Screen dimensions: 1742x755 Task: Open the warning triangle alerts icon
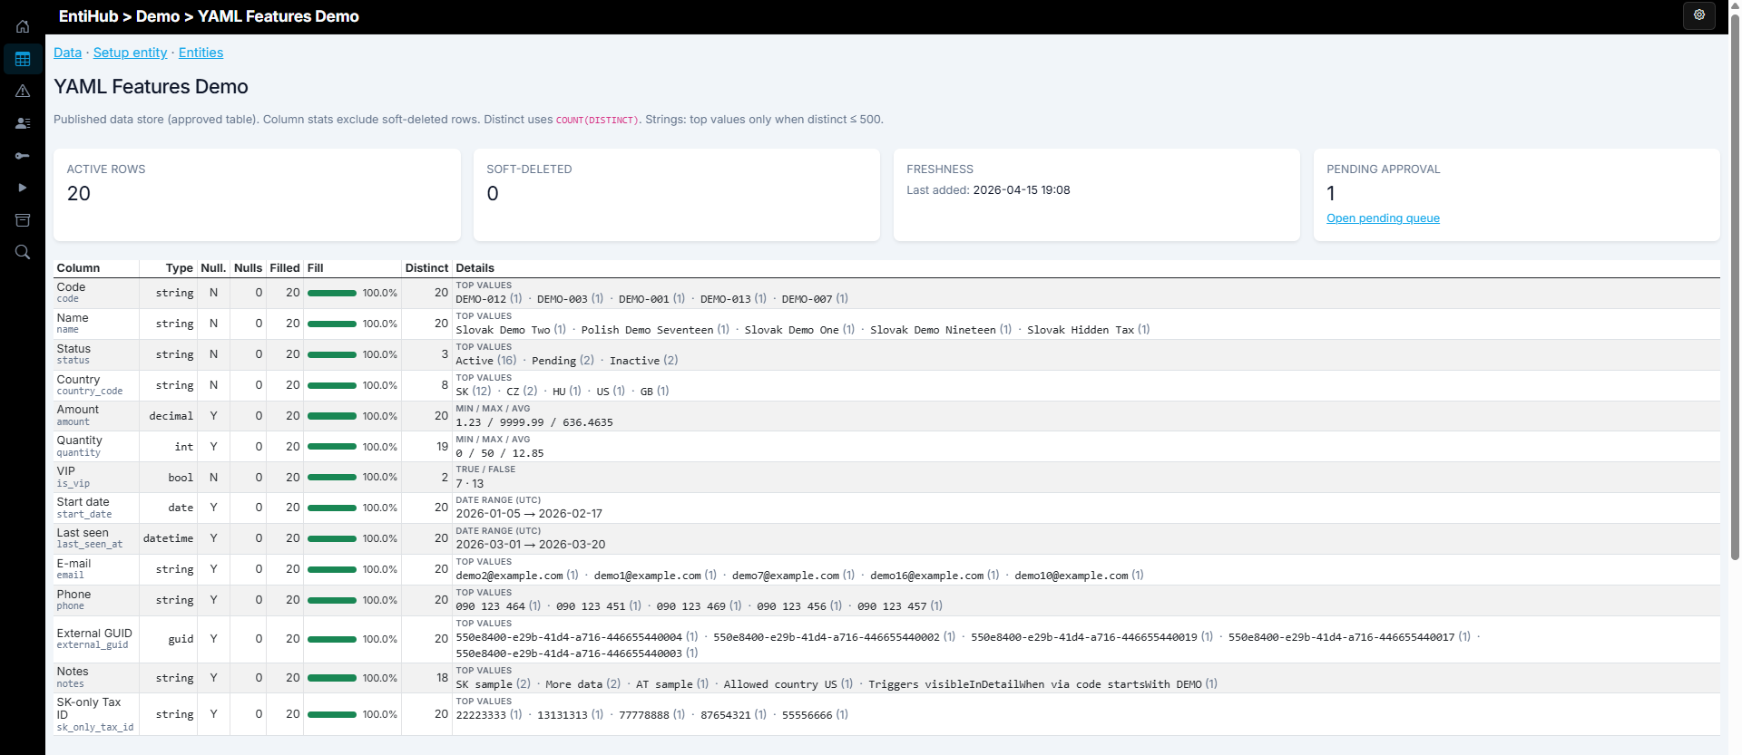(23, 91)
